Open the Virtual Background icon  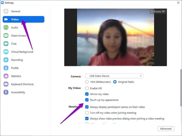tap(6, 52)
